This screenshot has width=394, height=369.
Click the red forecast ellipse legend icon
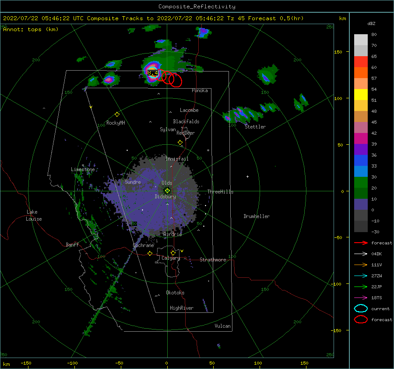[361, 319]
